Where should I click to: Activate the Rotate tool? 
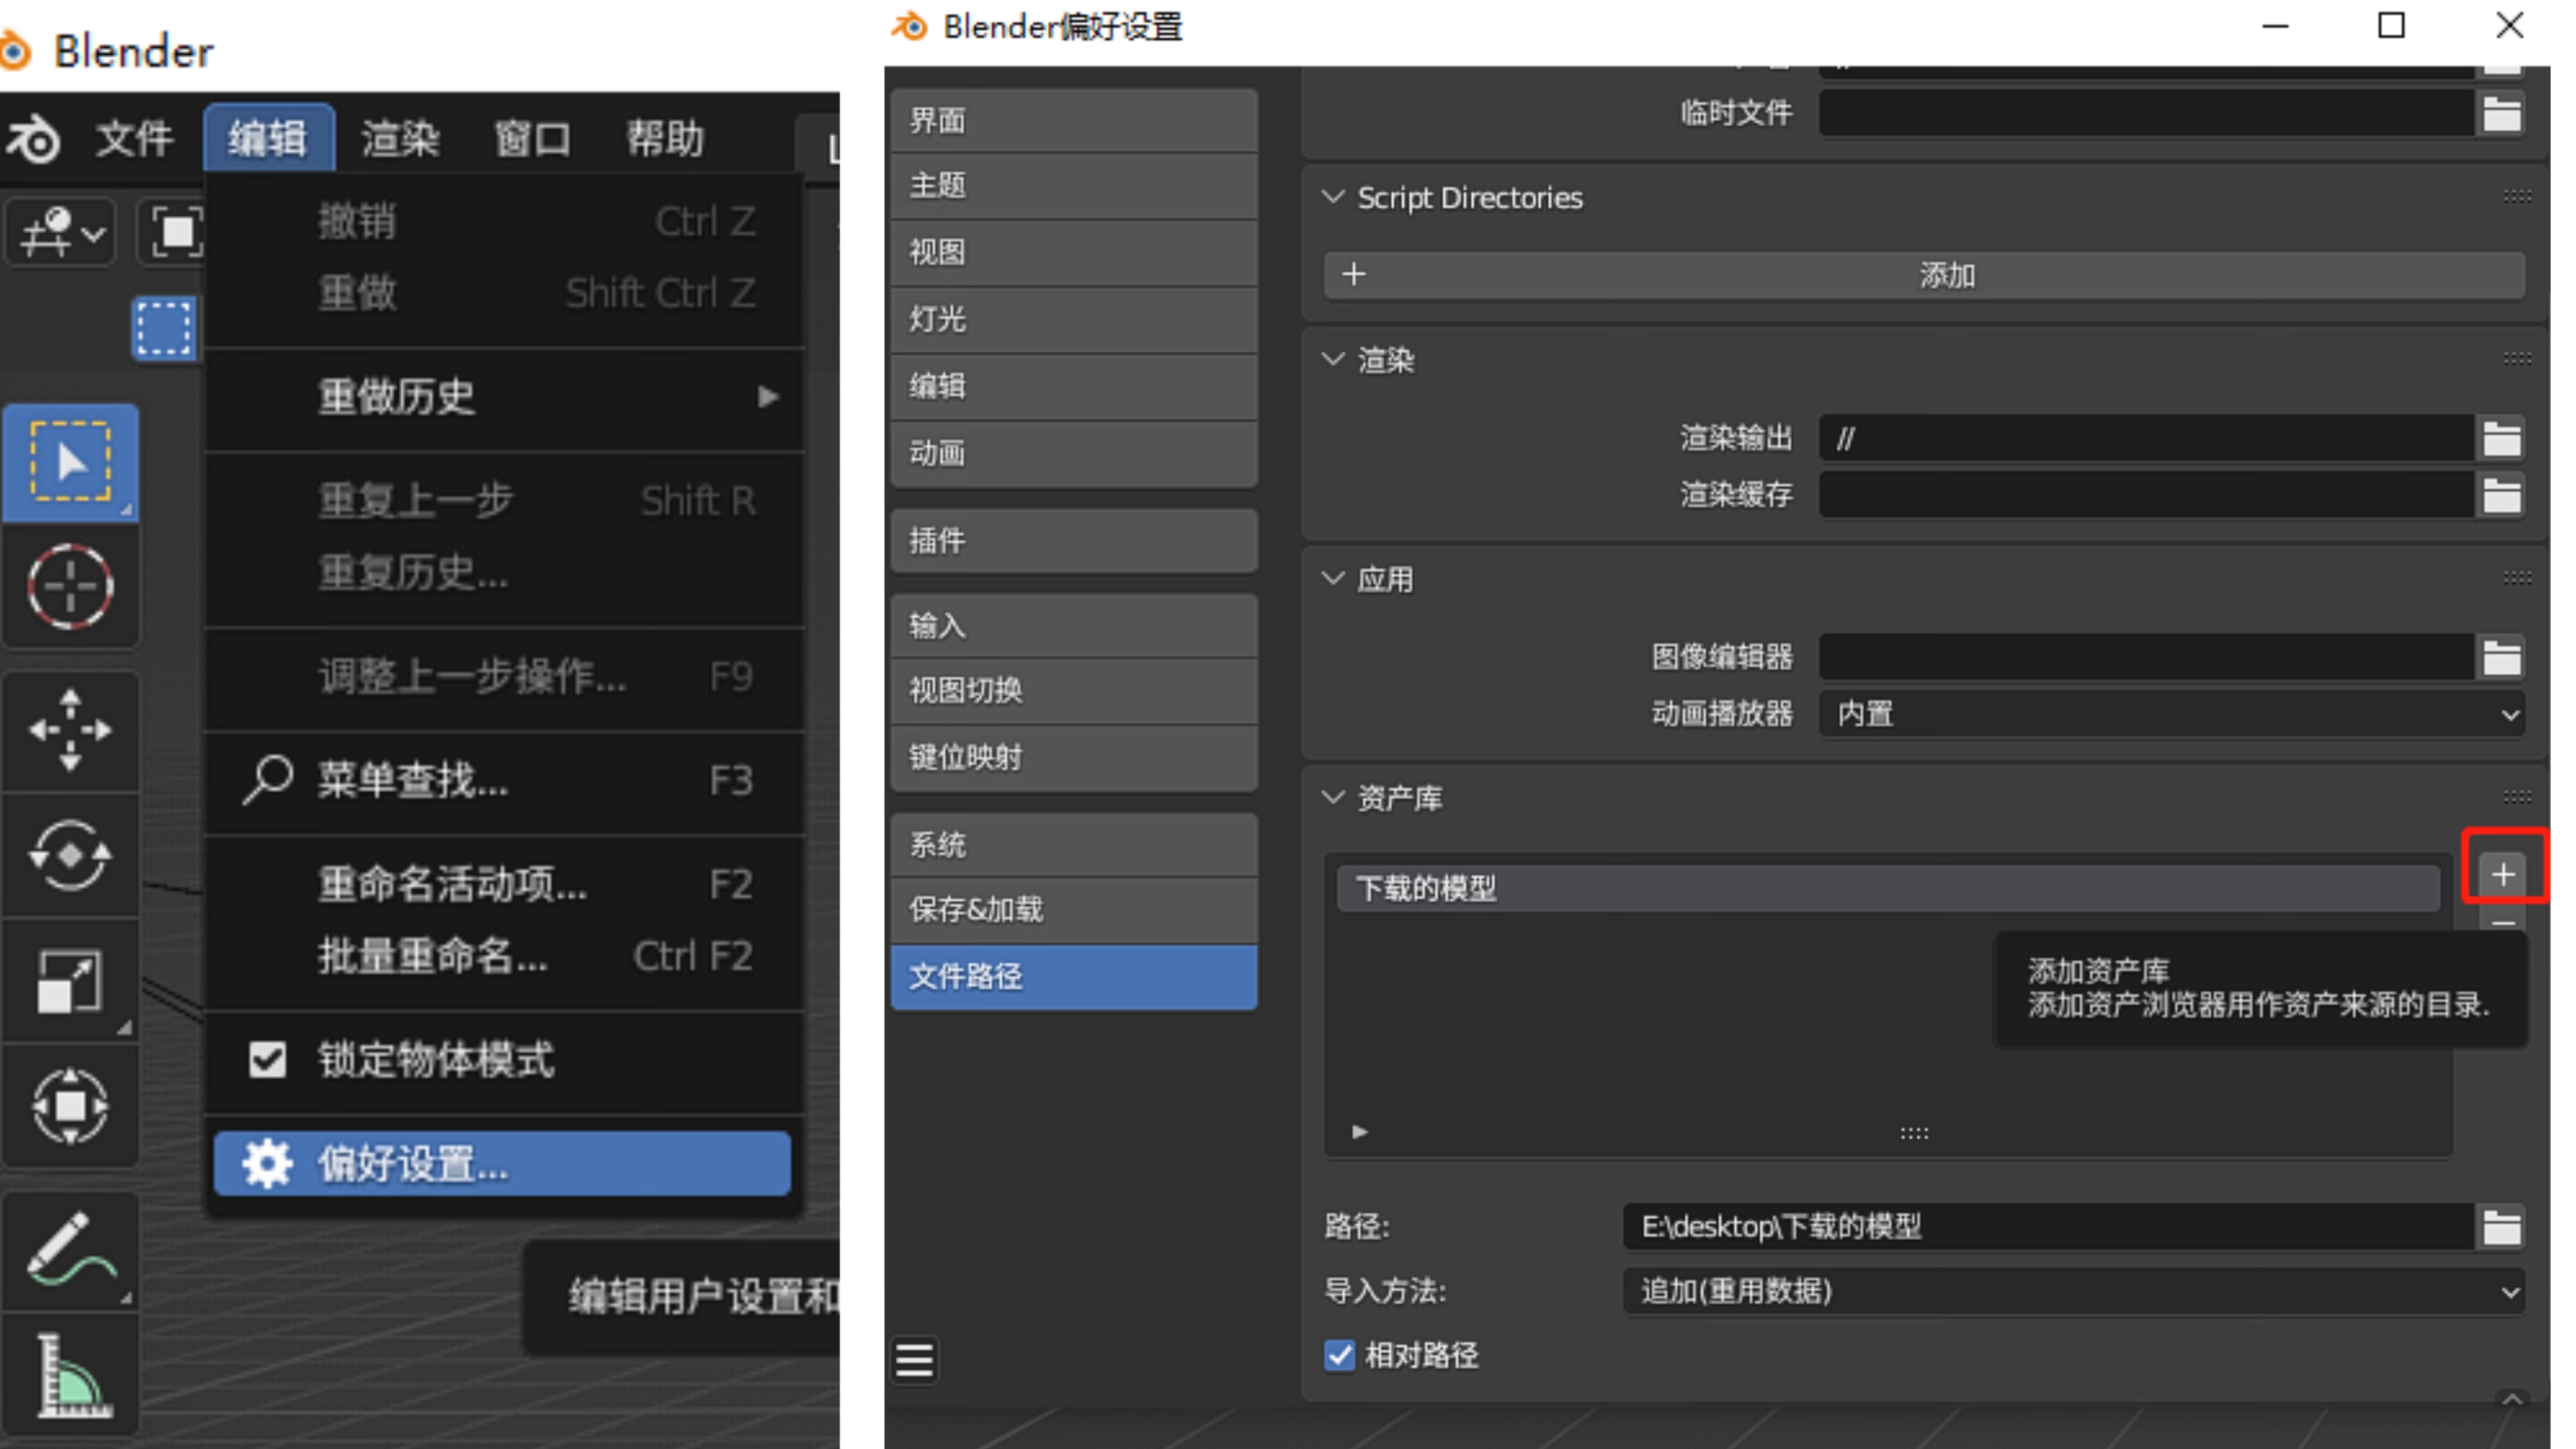click(x=70, y=855)
